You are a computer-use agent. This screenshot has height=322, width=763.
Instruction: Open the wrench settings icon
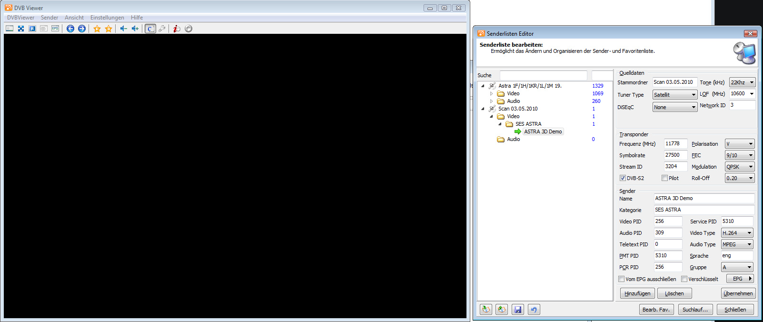tap(162, 29)
